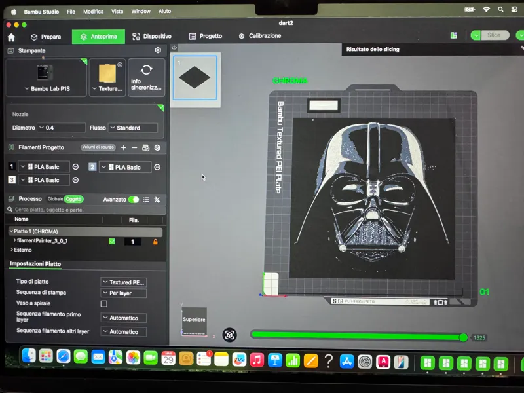Click the layer slider handle at 1325
524x393 pixels.
[464, 337]
